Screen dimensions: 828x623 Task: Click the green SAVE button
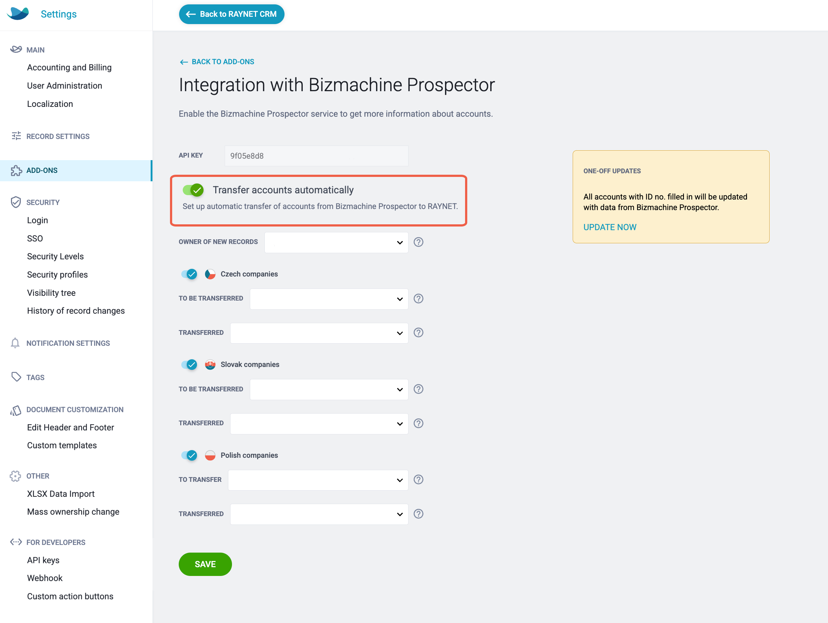pos(205,564)
